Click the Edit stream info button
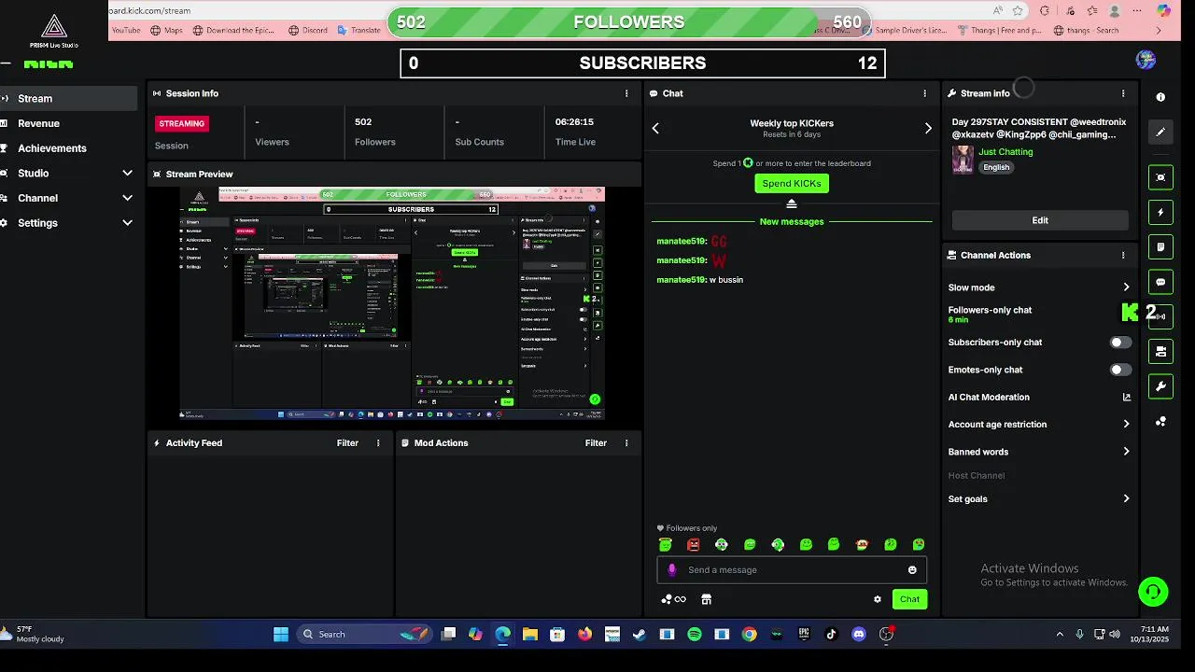The height and width of the screenshot is (672, 1195). (1040, 220)
